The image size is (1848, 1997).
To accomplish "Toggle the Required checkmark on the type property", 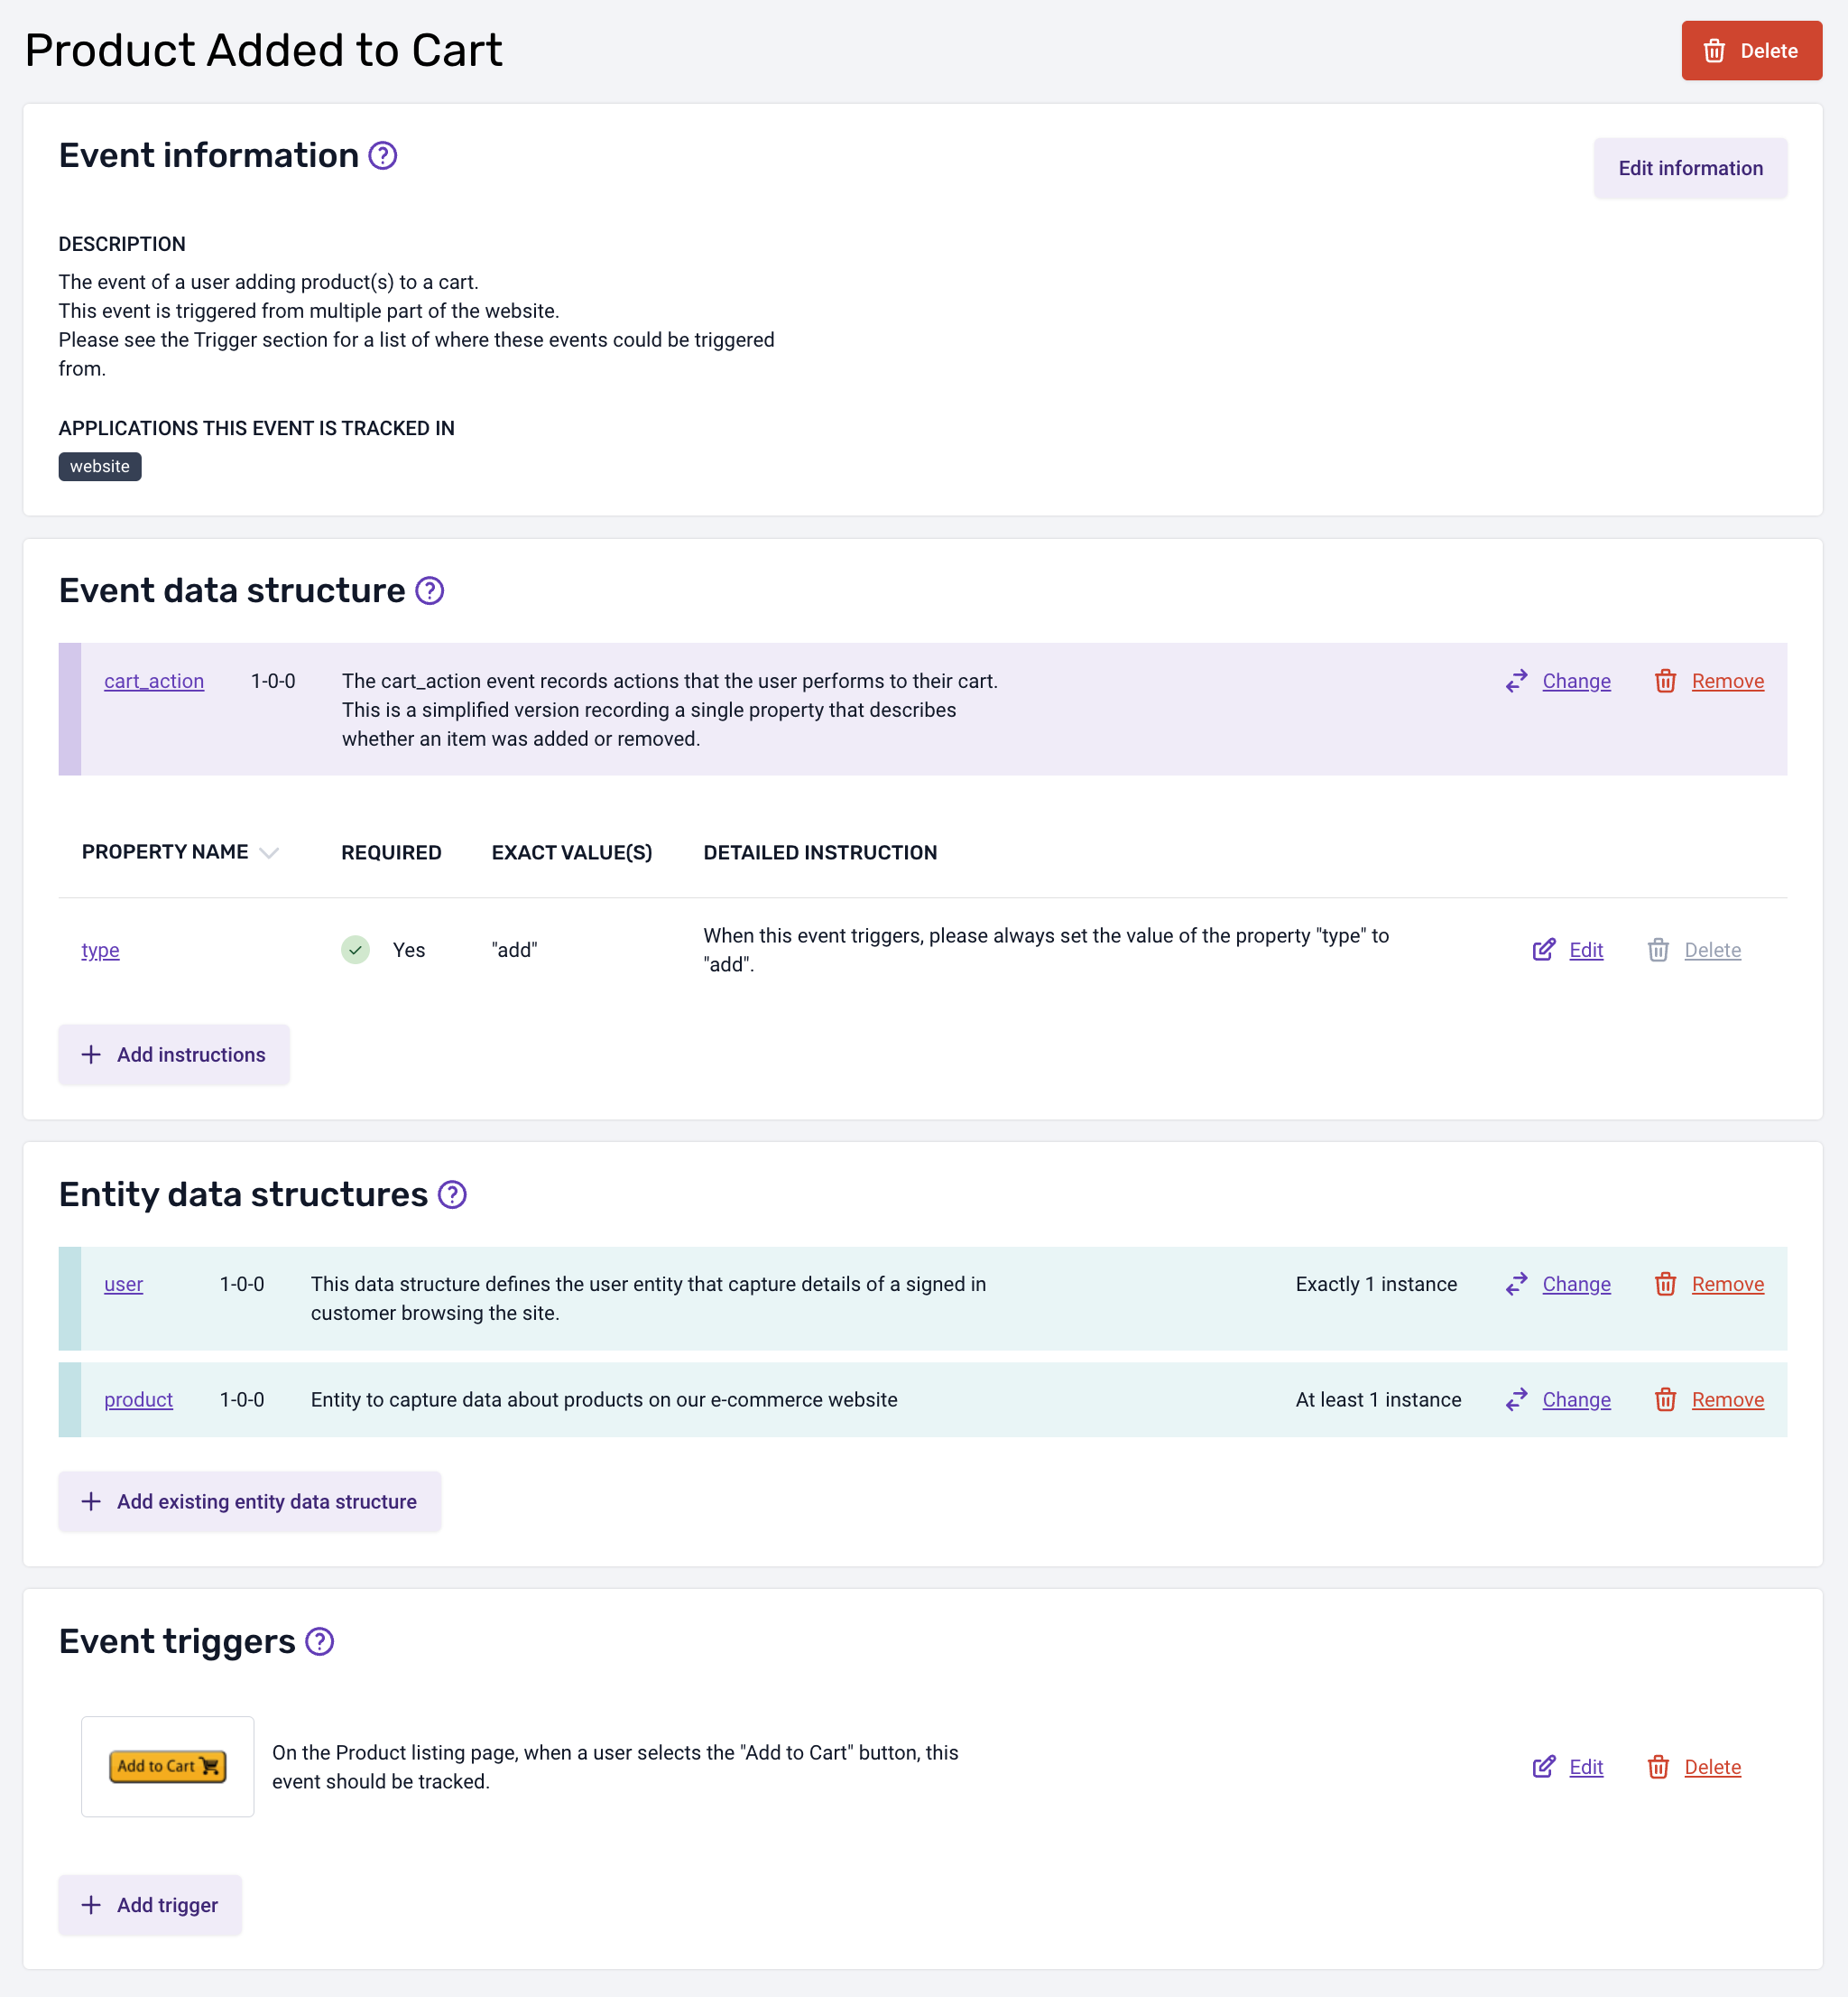I will pyautogui.click(x=355, y=950).
